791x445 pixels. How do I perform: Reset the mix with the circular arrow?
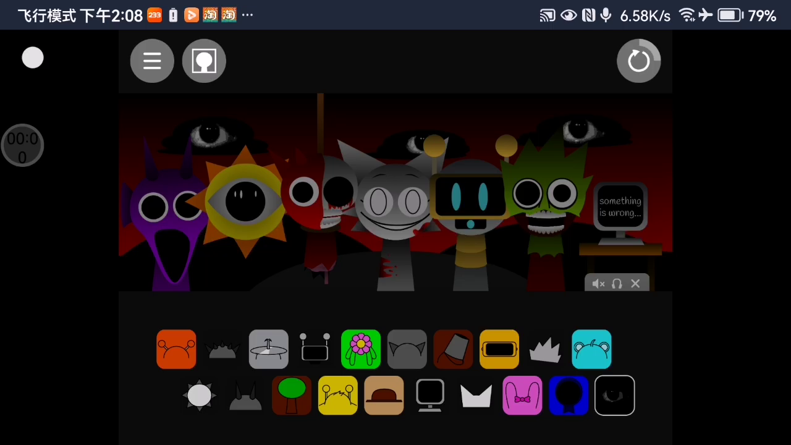coord(639,61)
